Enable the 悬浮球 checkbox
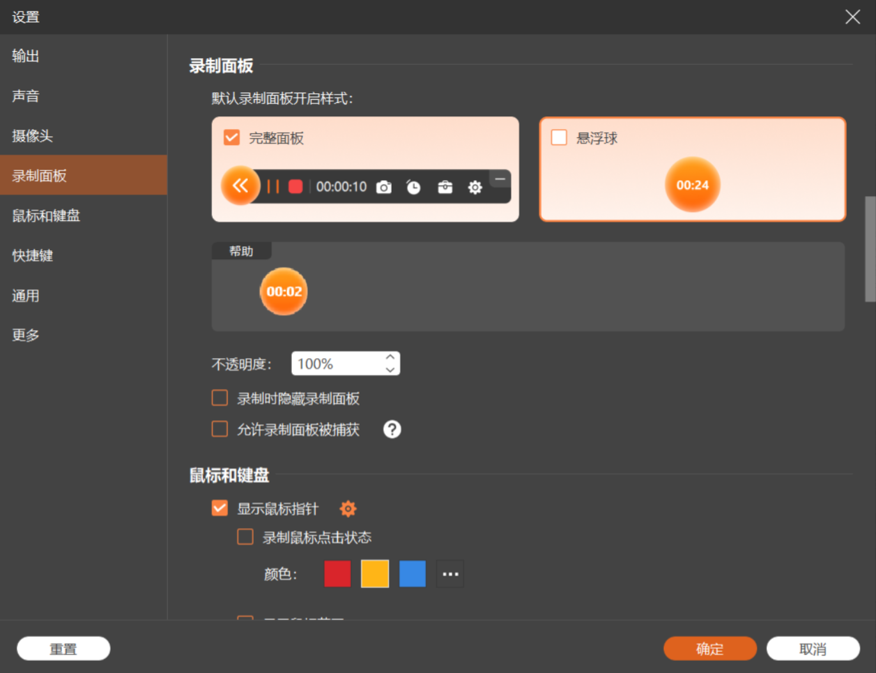The width and height of the screenshot is (876, 673). (559, 137)
